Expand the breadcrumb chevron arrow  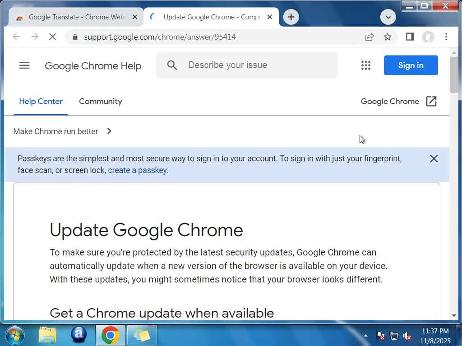click(x=109, y=131)
